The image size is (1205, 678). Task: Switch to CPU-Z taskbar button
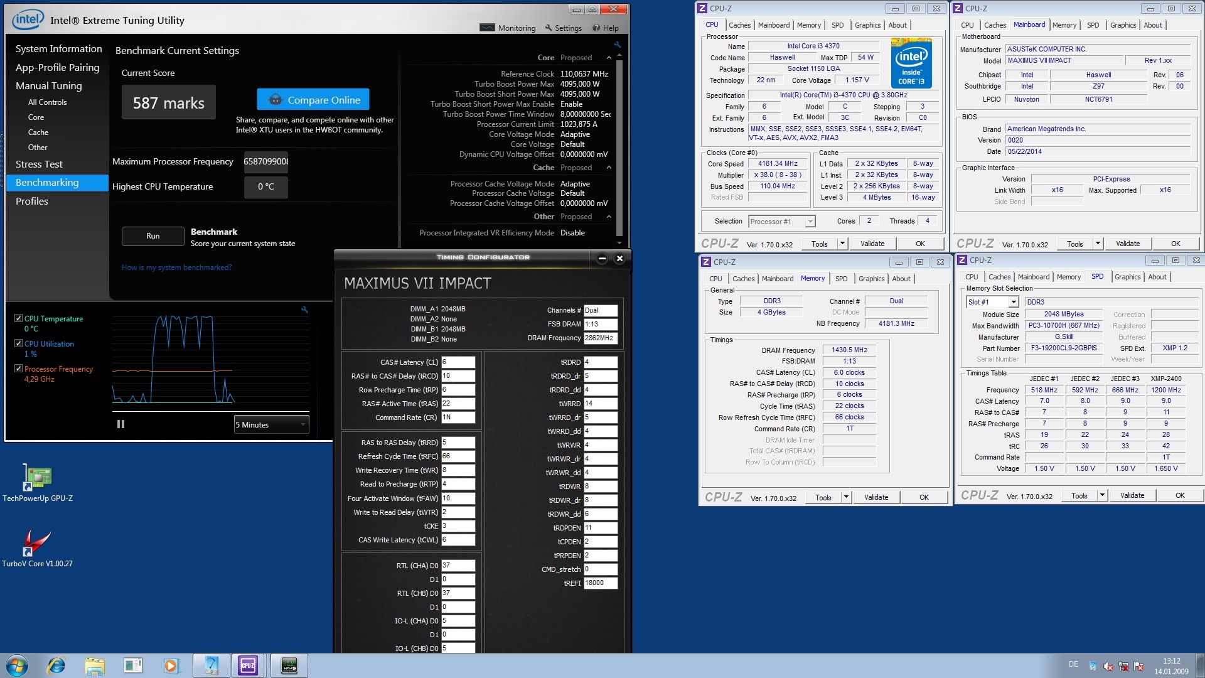tap(248, 665)
